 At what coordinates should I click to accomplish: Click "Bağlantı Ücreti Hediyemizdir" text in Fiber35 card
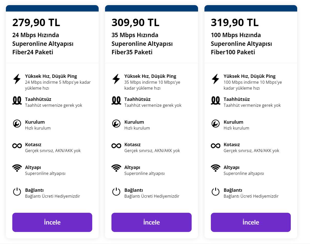click(x=152, y=196)
